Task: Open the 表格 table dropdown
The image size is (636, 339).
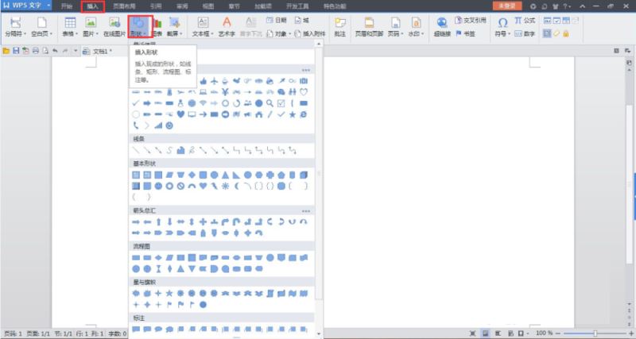Action: [70, 27]
